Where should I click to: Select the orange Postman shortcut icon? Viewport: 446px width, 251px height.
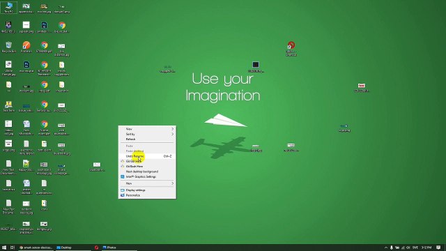[x=26, y=47]
